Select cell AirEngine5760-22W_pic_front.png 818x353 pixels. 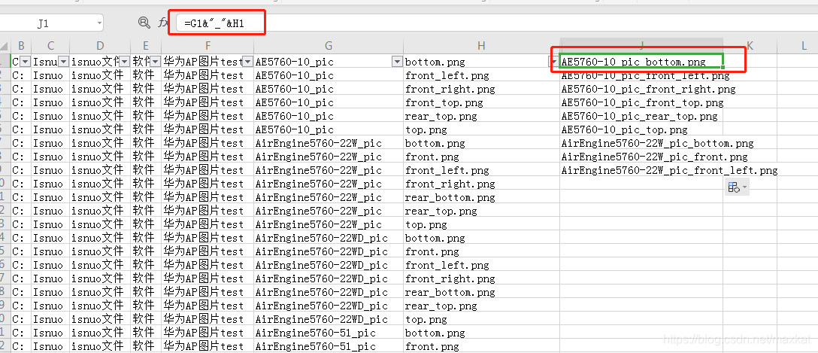641,157
